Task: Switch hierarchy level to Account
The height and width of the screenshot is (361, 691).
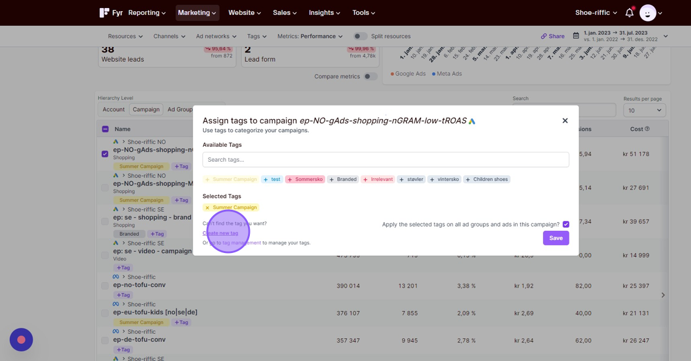Action: point(114,109)
